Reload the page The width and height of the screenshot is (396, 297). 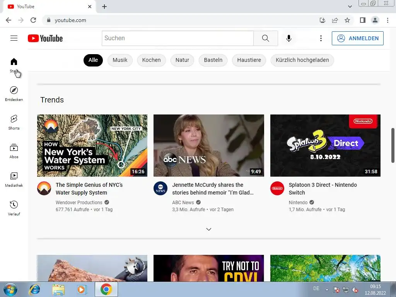[x=33, y=20]
